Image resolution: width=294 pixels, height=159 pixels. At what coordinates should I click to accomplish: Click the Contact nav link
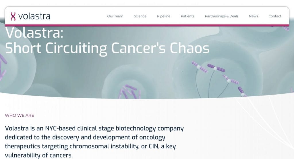(x=275, y=16)
